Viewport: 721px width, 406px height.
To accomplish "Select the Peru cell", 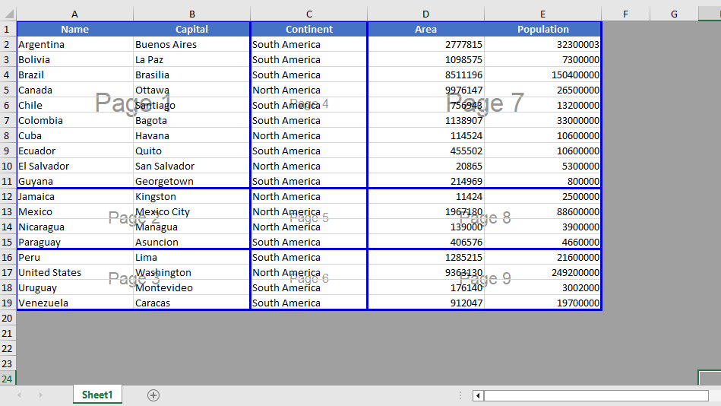I will [75, 257].
